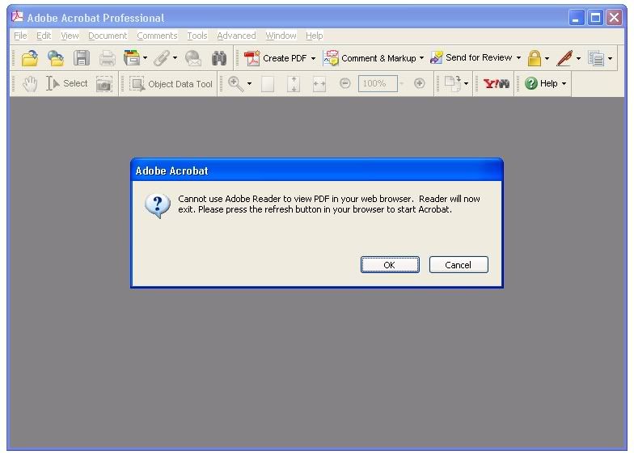The image size is (634, 459).
Task: Click Cancel in the Adobe Acrobat dialog
Action: tap(459, 265)
